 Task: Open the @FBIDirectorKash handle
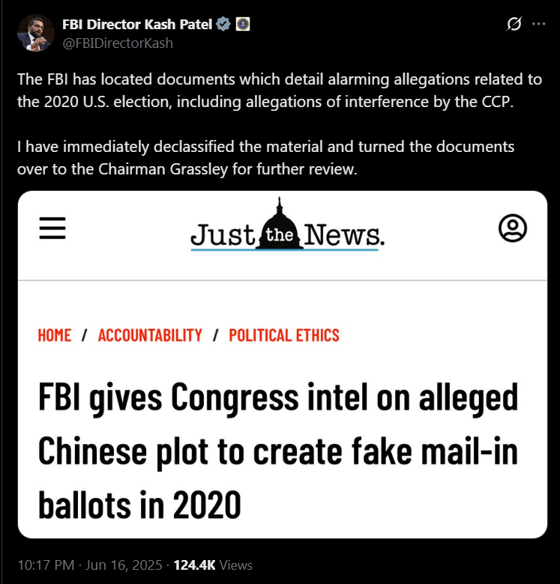click(x=118, y=43)
